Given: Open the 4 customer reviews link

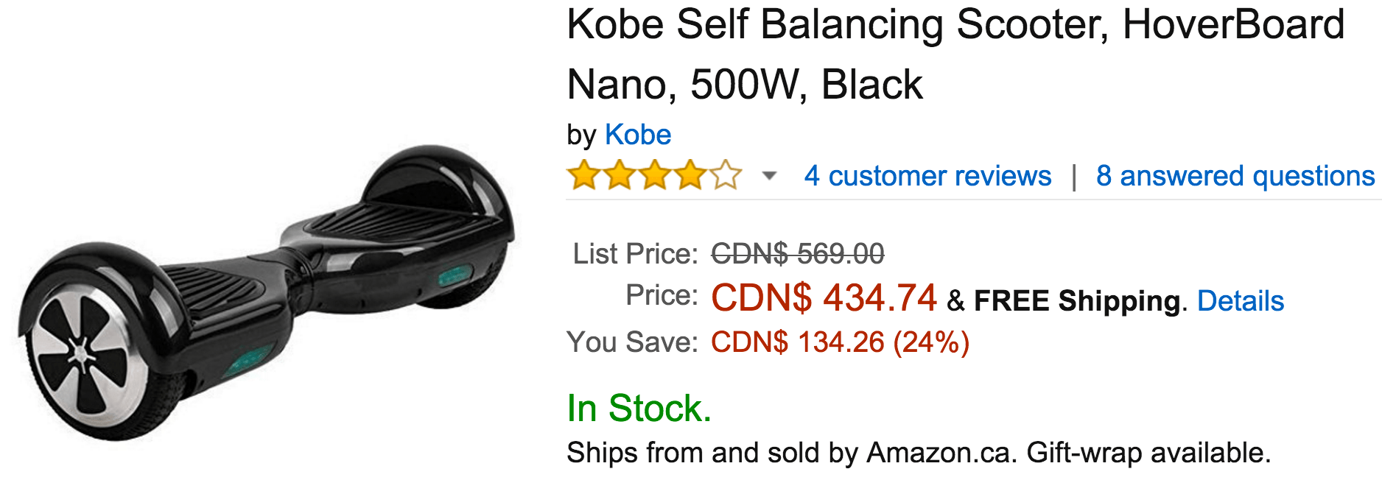Looking at the screenshot, I should pos(927,176).
